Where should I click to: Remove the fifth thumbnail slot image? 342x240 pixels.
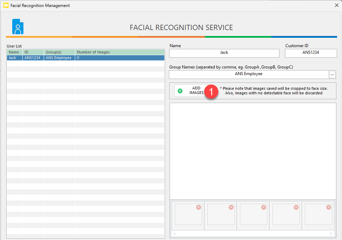tap(329, 207)
